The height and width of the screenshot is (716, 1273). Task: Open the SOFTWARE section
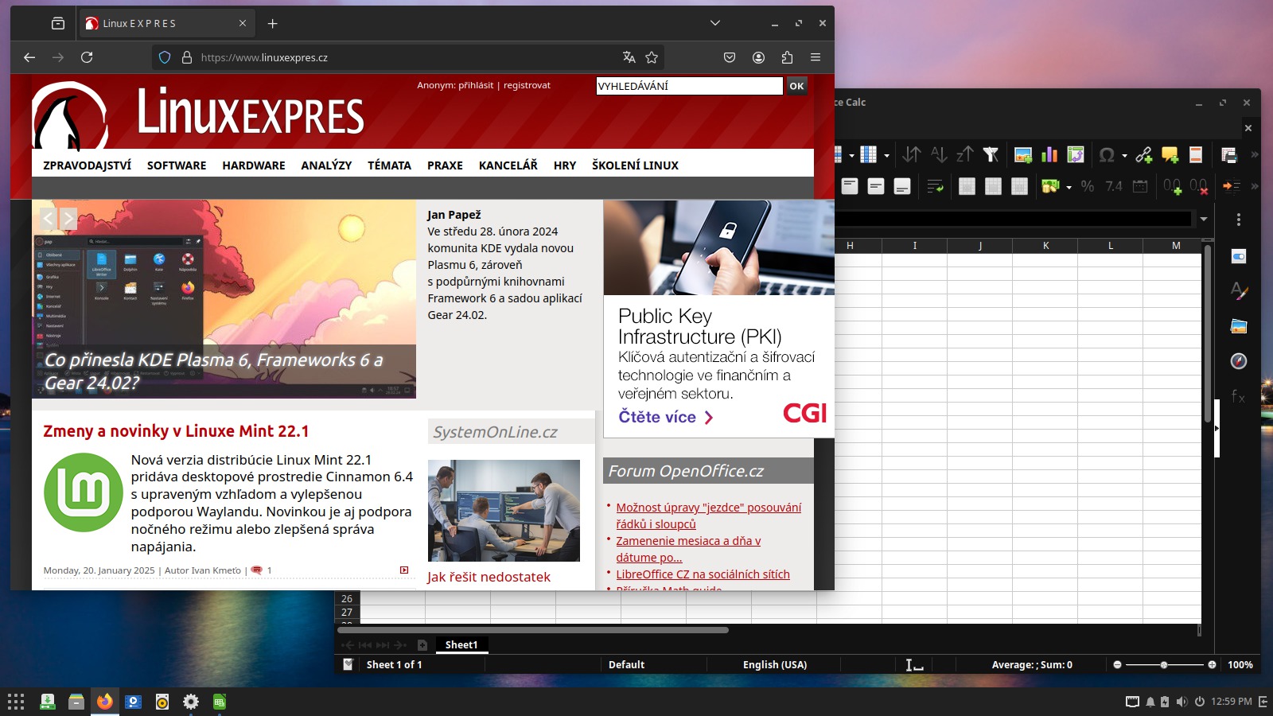click(x=177, y=165)
